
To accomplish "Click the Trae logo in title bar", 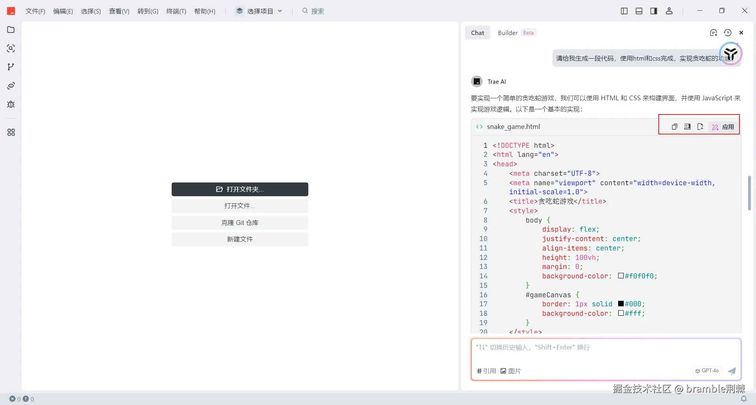I will pyautogui.click(x=11, y=11).
